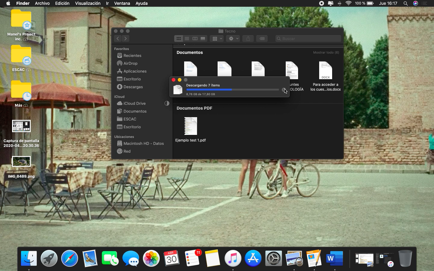The image size is (434, 271).
Task: Cancel the download with the stop button
Action: point(284,90)
